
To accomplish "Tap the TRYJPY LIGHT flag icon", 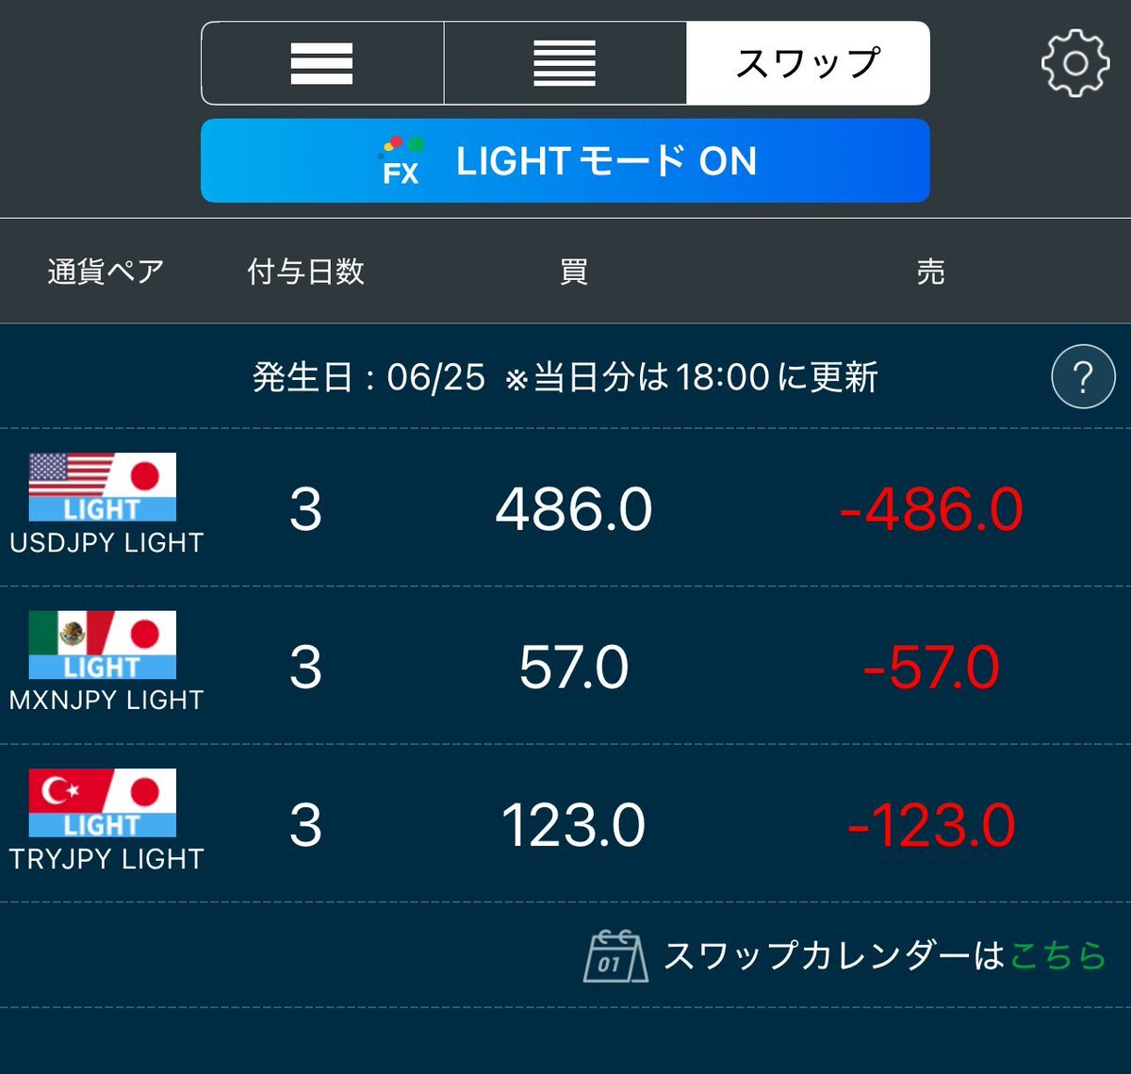I will point(103,803).
